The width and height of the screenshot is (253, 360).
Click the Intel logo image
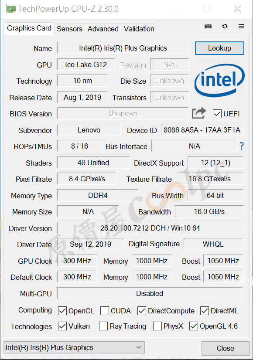(x=219, y=80)
